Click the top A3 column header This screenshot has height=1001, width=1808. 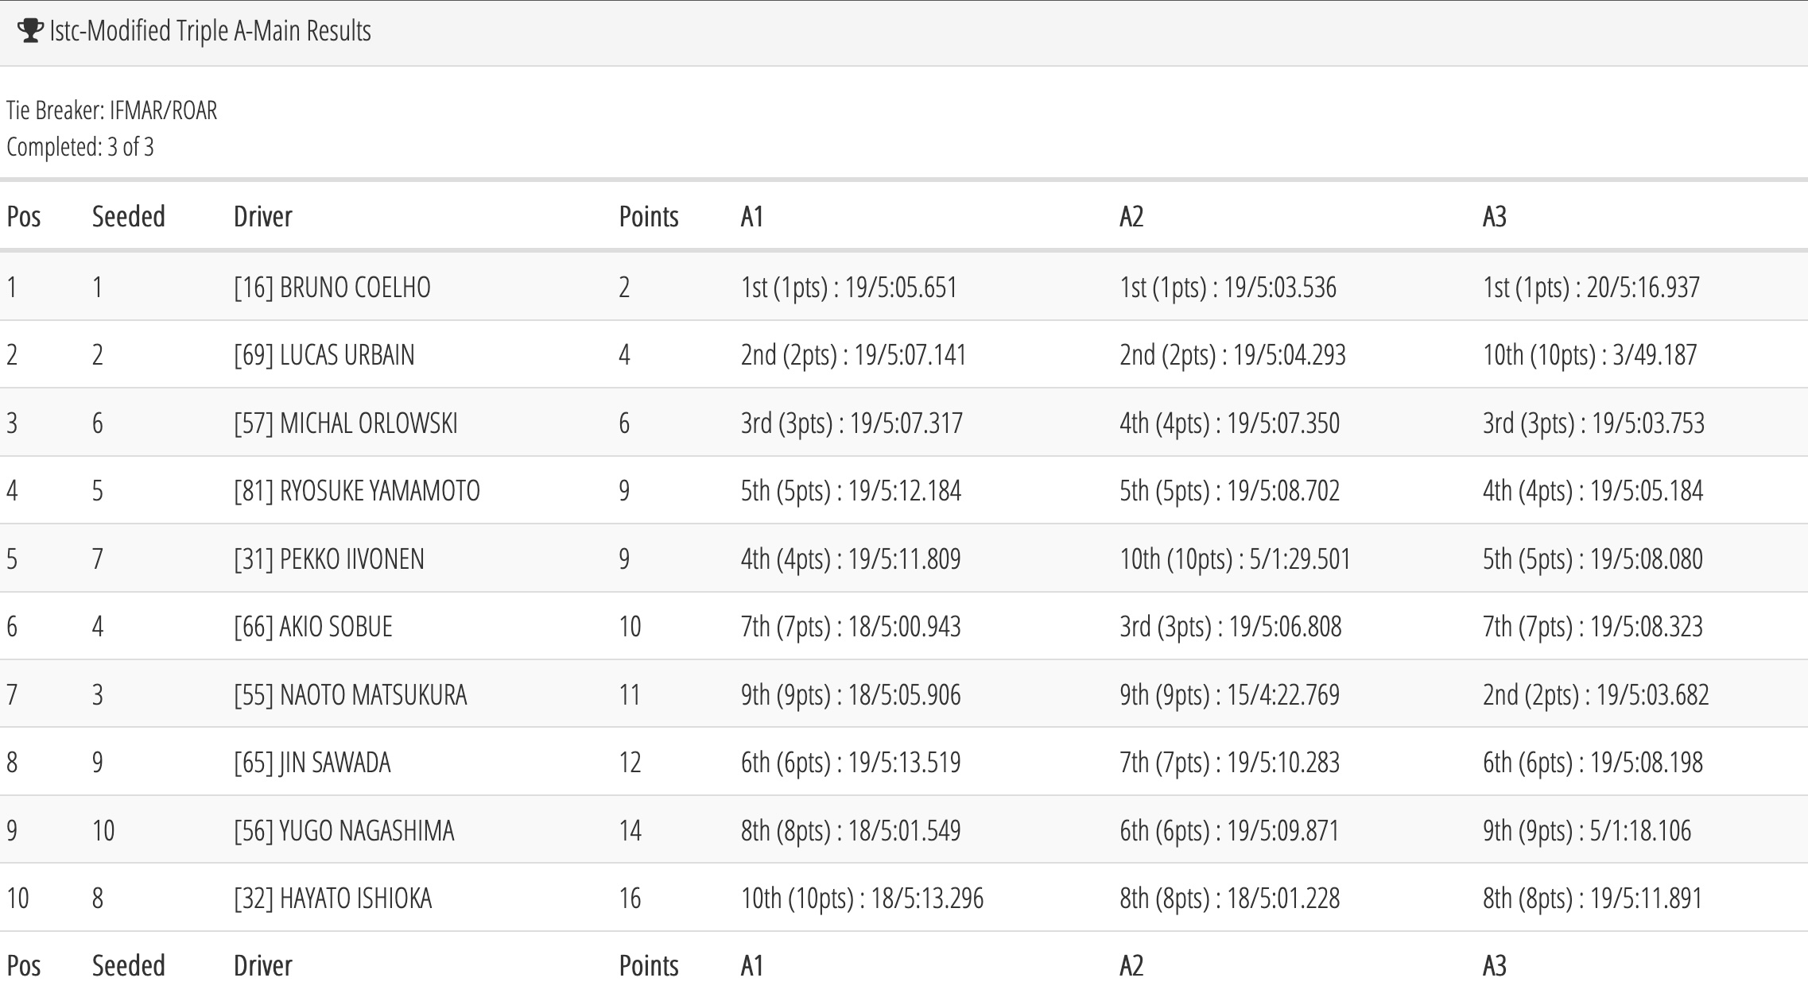[x=1495, y=216]
